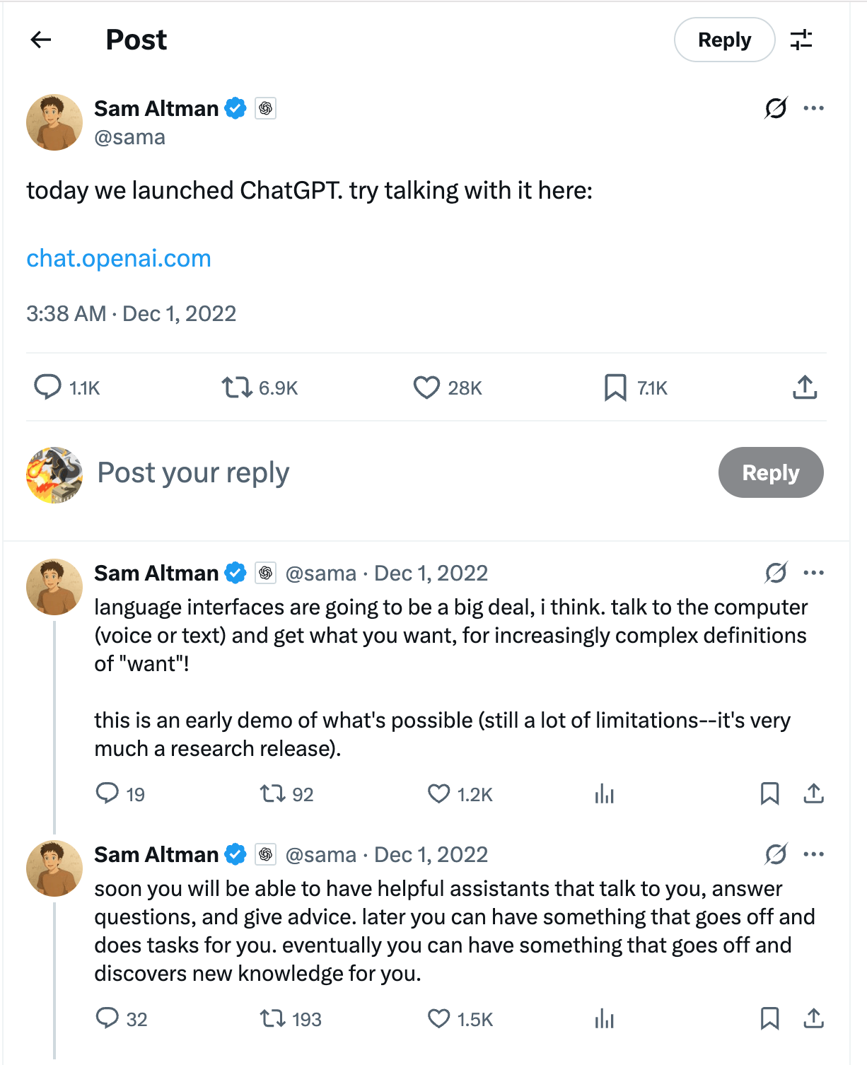The height and width of the screenshot is (1065, 867).
Task: Open more options on main post
Action: tap(814, 108)
